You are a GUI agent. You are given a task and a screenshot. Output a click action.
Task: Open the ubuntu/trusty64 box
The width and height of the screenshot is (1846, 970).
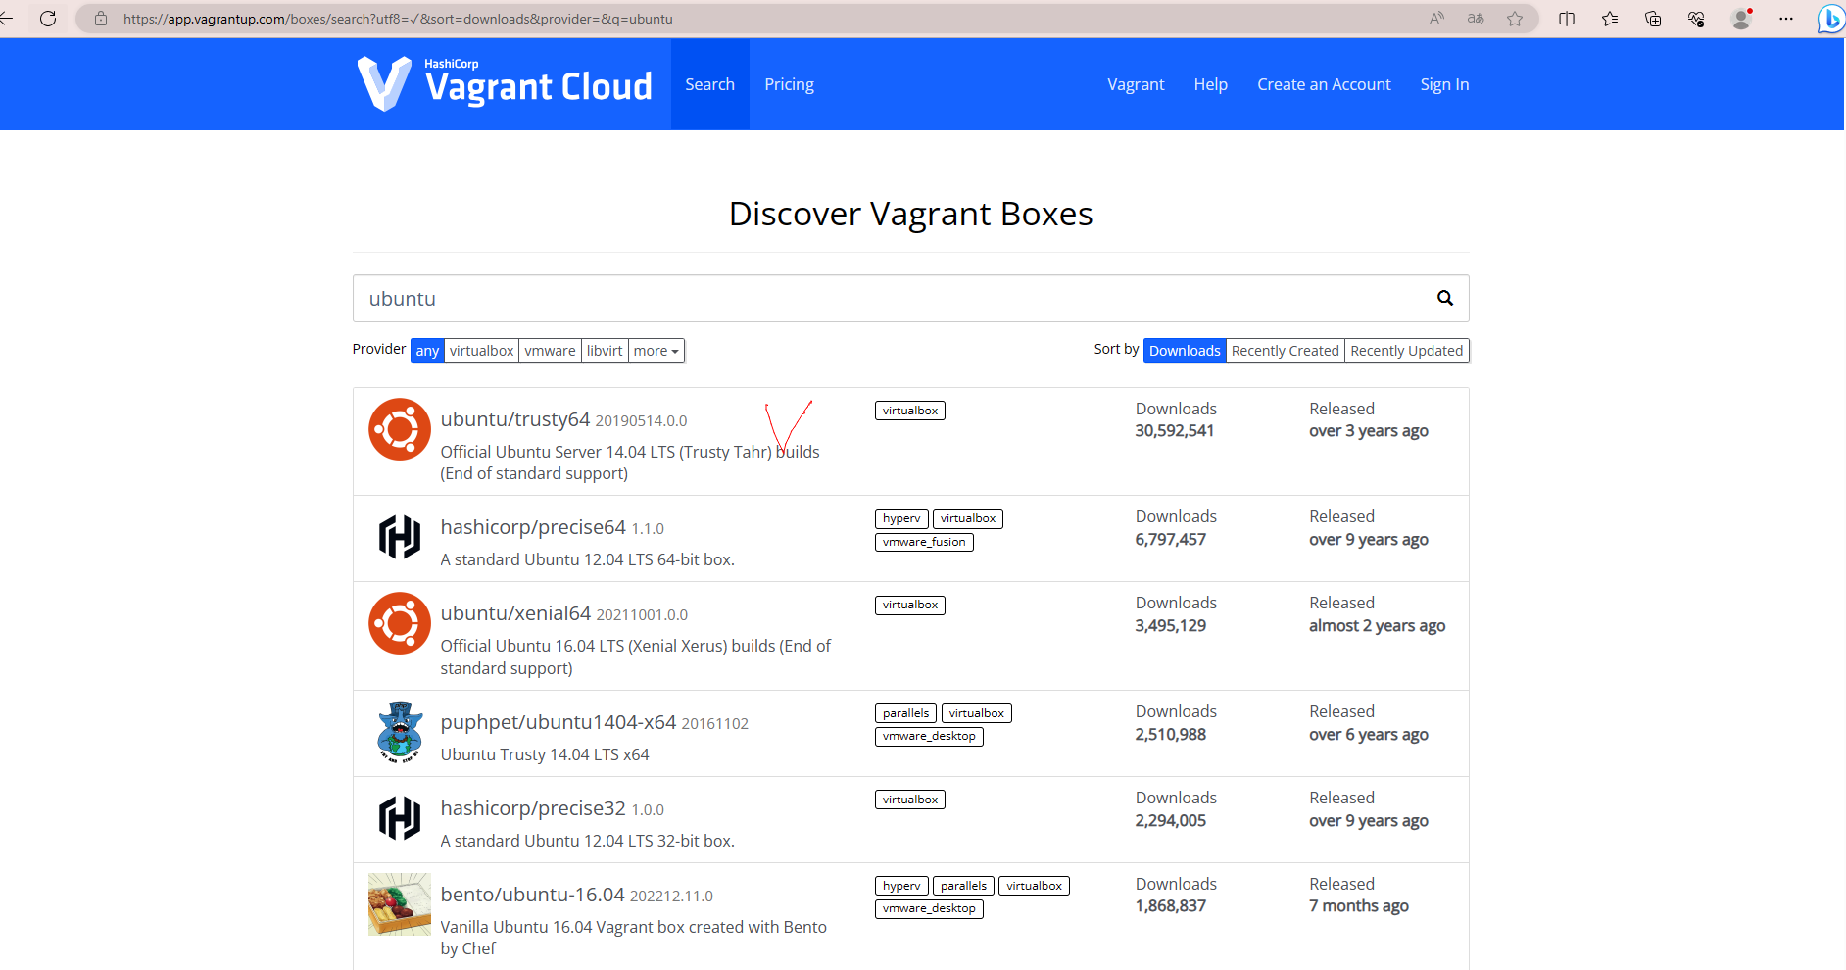[515, 419]
